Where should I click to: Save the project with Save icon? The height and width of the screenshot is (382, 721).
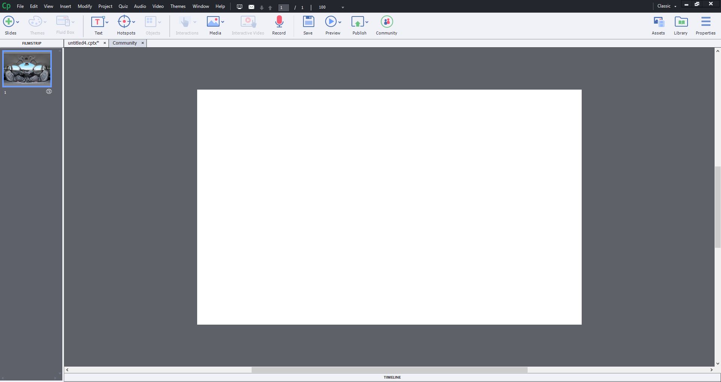point(308,22)
